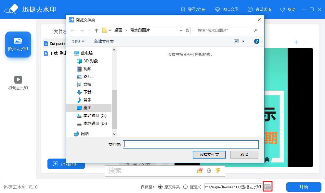
Task: Click 购买会员 in the top bar
Action: pyautogui.click(x=227, y=9)
